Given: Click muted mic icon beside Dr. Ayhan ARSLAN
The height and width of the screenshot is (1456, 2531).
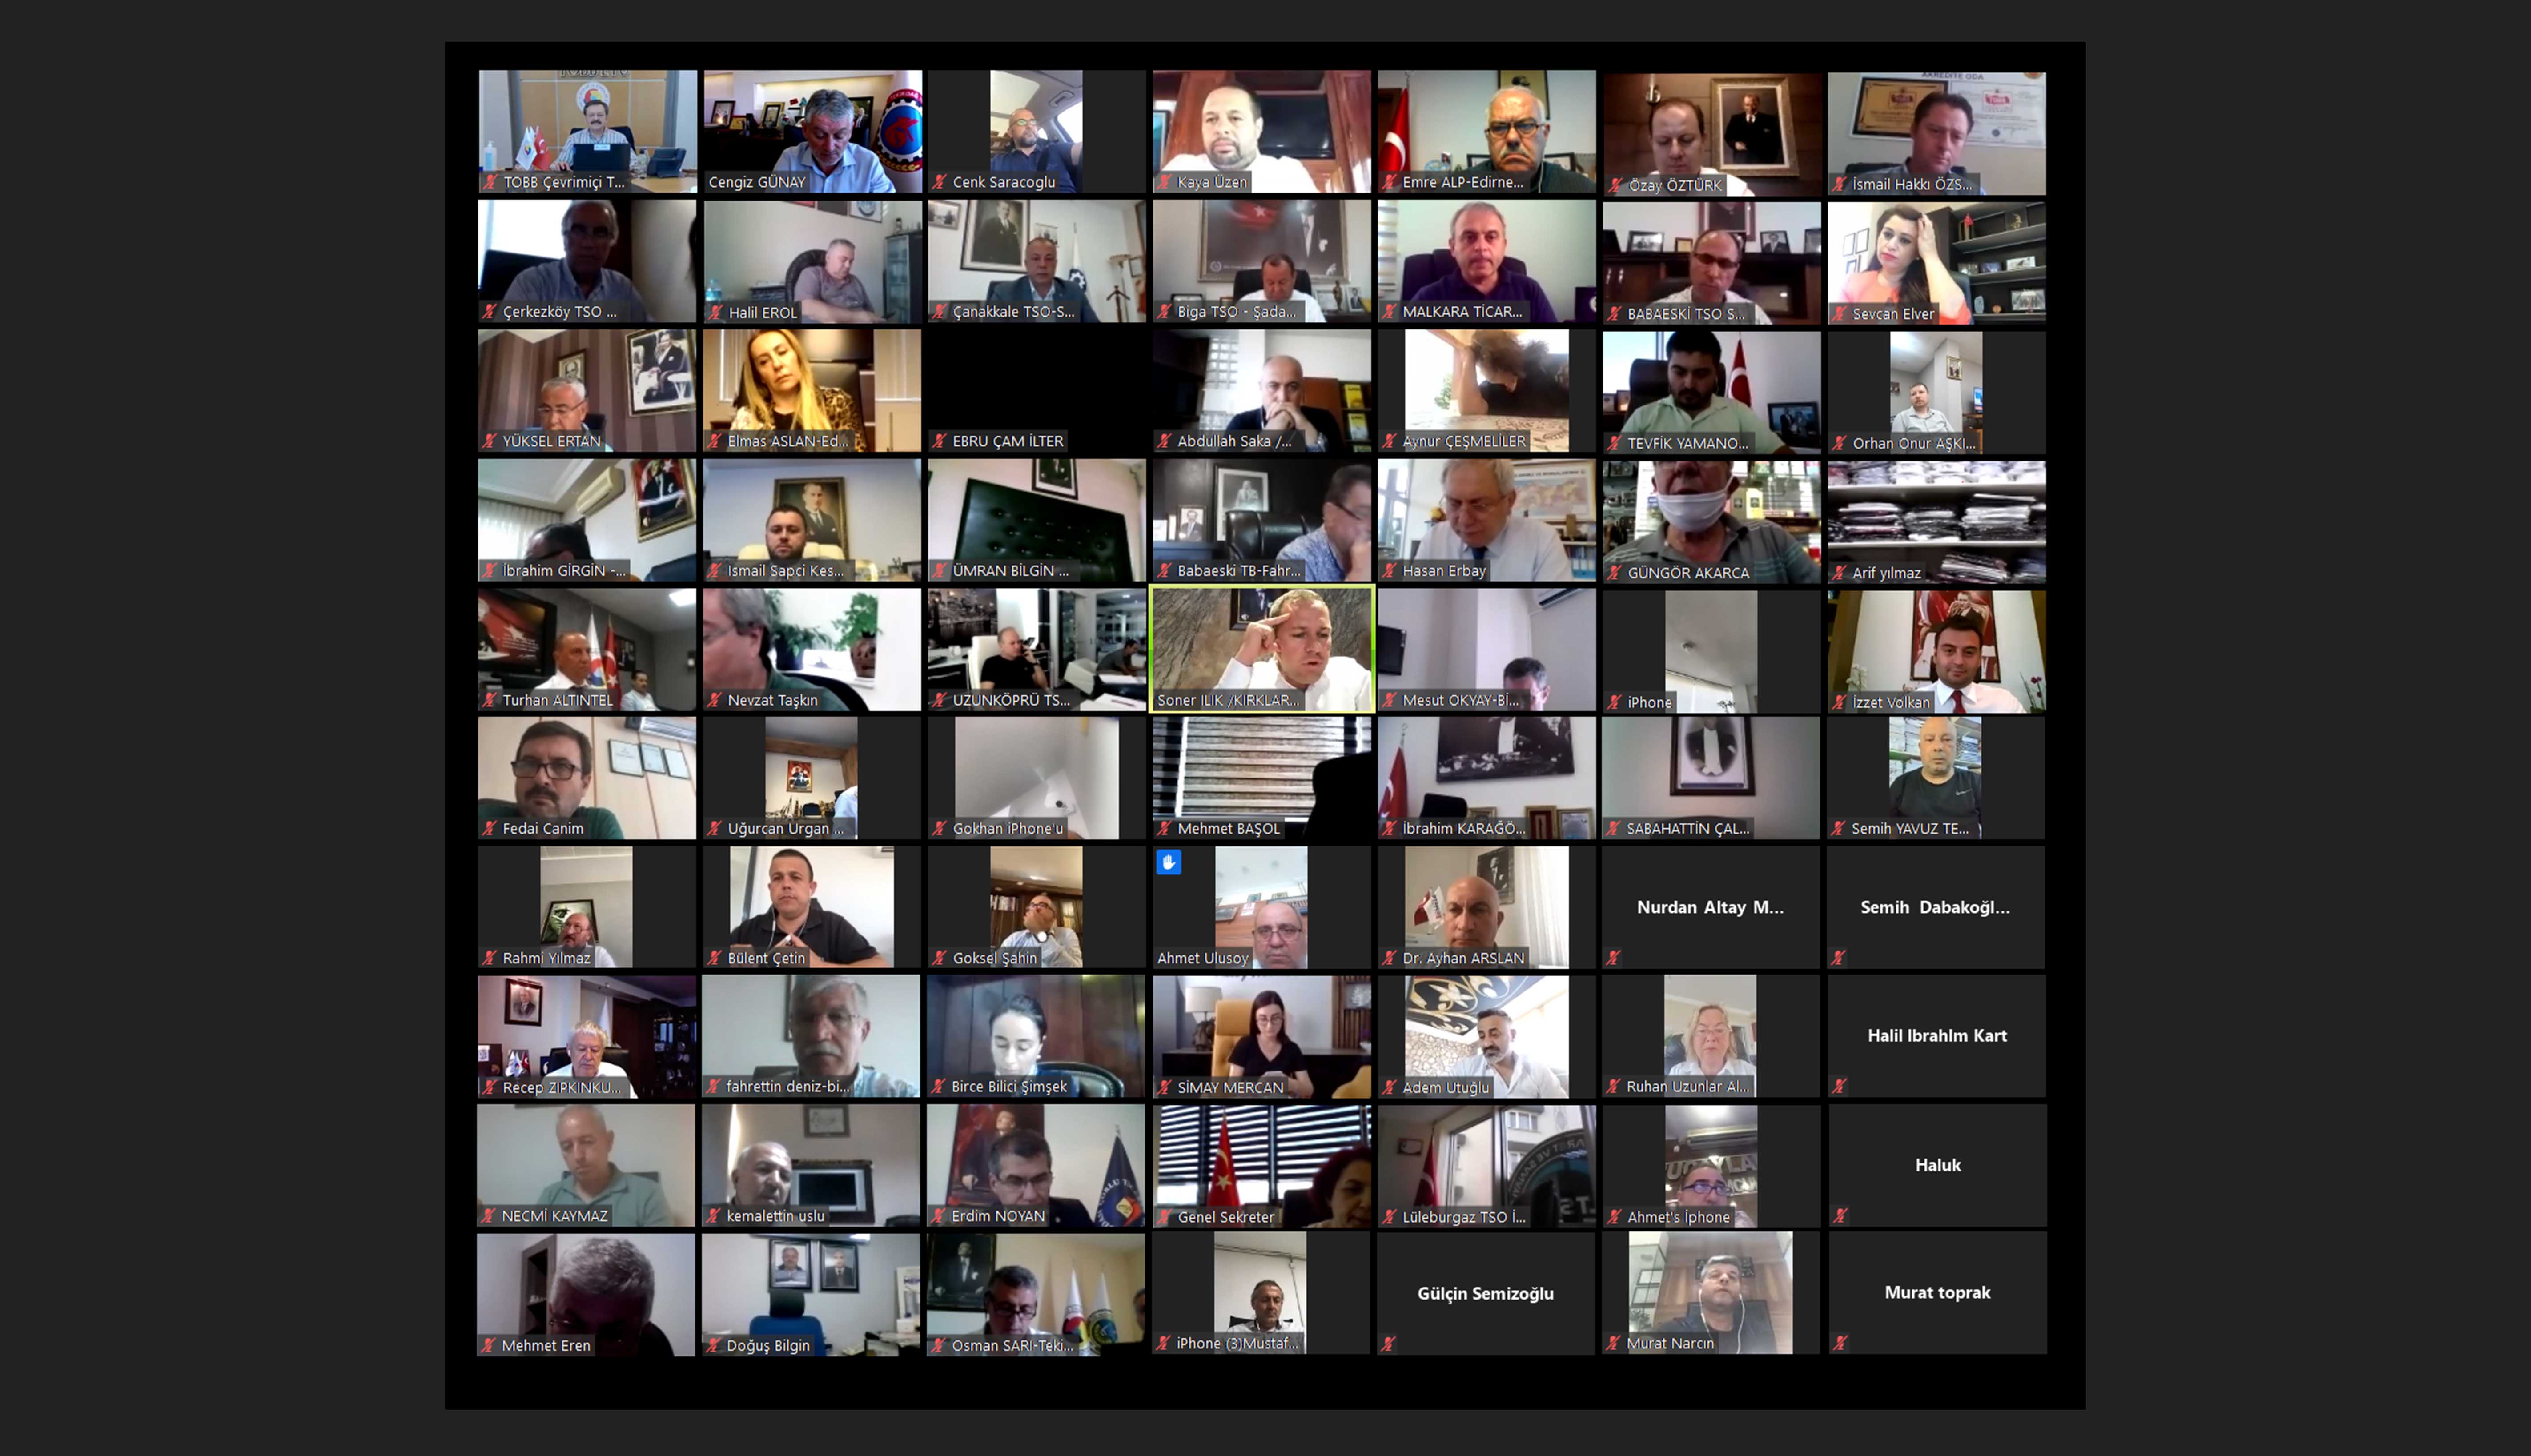Looking at the screenshot, I should pyautogui.click(x=1390, y=958).
